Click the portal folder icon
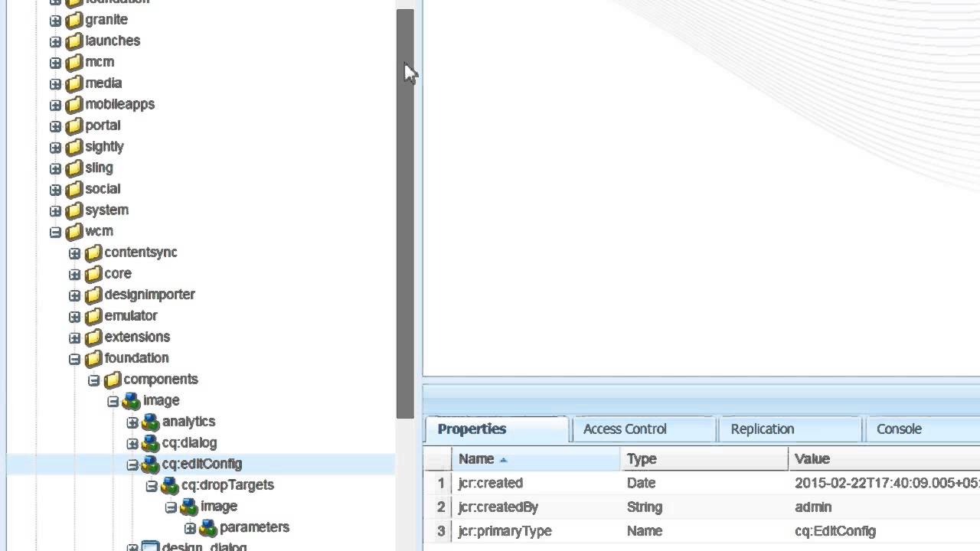Viewport: 980px width, 551px height. coord(74,126)
